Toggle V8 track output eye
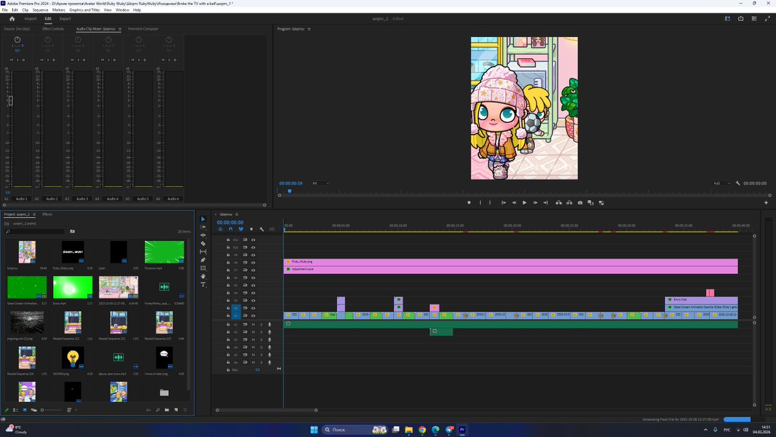776x437 pixels. tap(253, 262)
